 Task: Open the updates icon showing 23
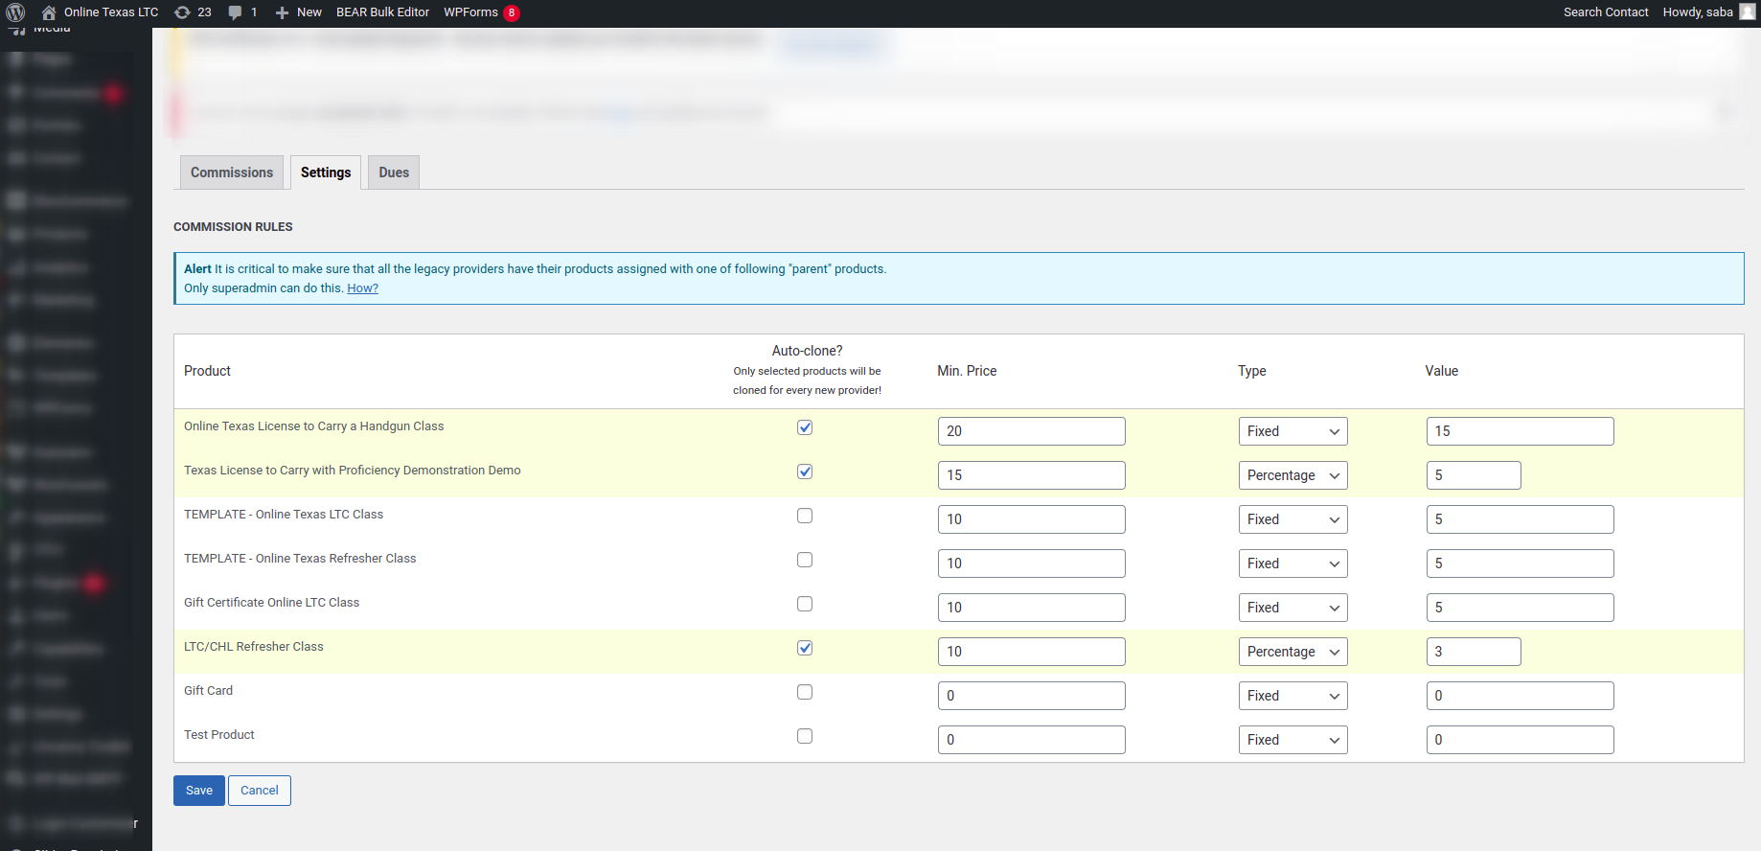point(182,12)
